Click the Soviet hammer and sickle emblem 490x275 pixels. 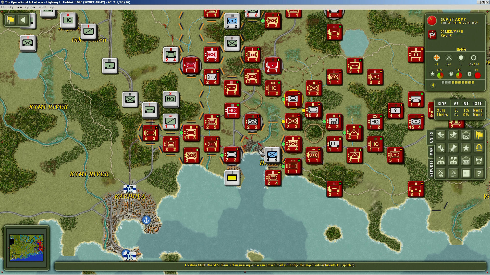coord(432,21)
